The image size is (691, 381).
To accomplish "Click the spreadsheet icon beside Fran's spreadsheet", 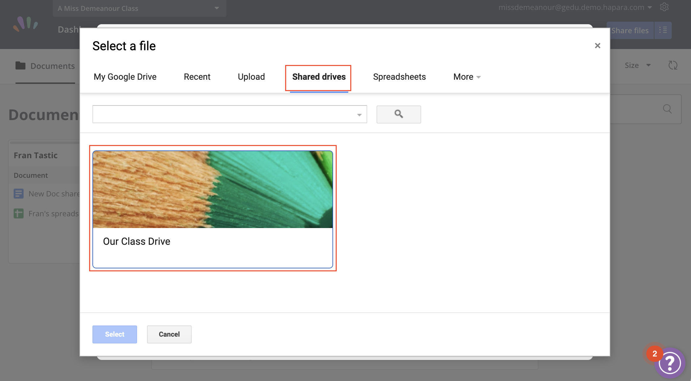I will [x=19, y=213].
